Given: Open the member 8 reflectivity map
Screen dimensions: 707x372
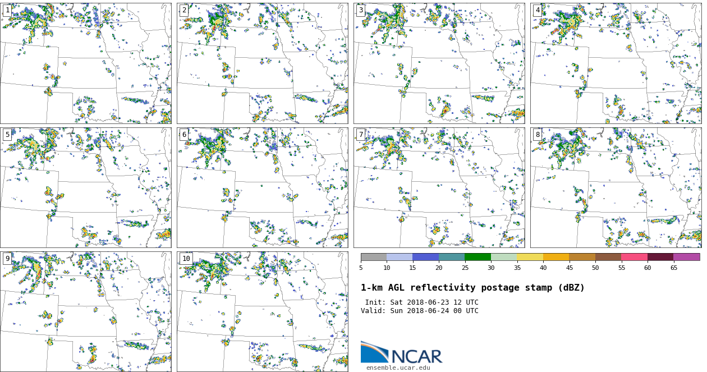Looking at the screenshot, I should pos(616,187).
